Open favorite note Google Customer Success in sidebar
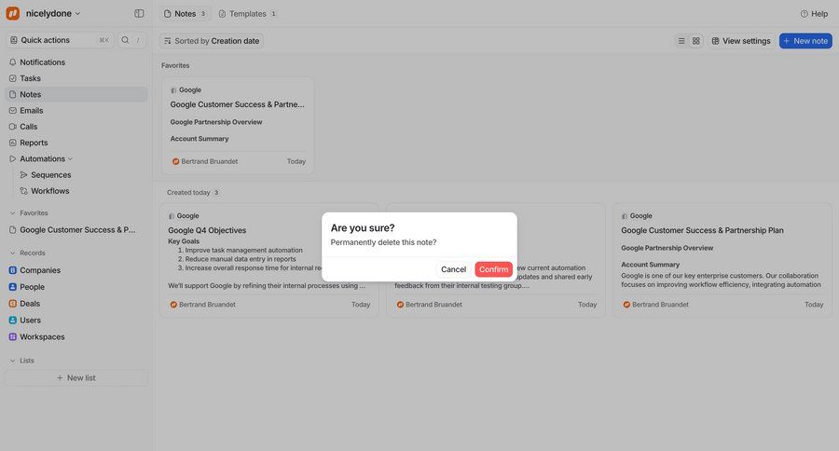 [76, 229]
